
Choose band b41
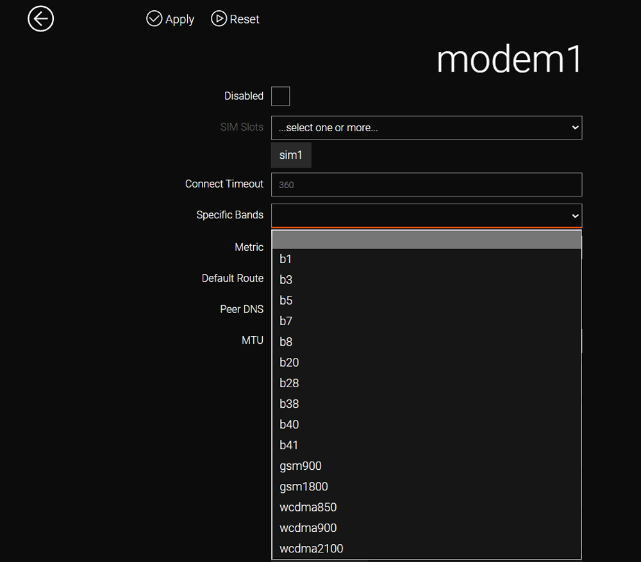tap(426, 446)
